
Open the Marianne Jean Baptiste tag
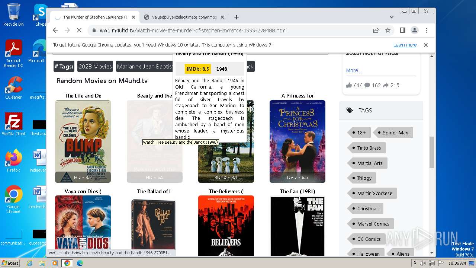point(145,66)
